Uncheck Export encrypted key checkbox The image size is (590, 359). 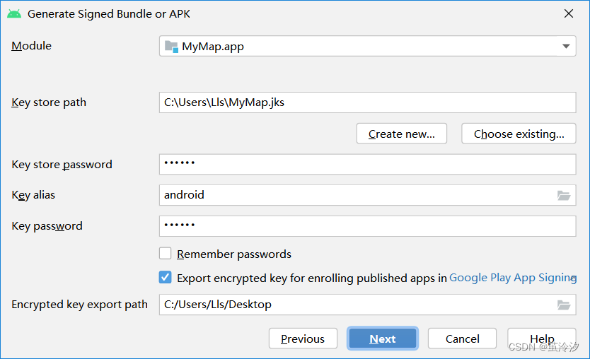coord(165,278)
